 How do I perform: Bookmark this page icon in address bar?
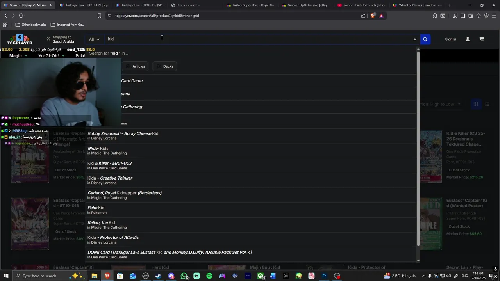(x=99, y=16)
